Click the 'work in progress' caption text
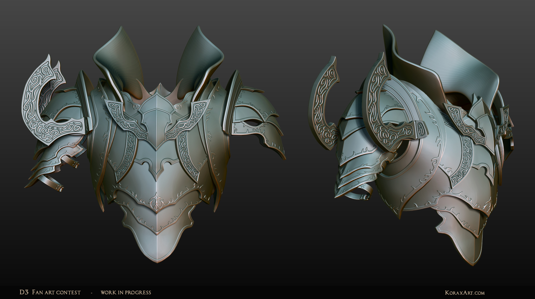 coord(126,292)
